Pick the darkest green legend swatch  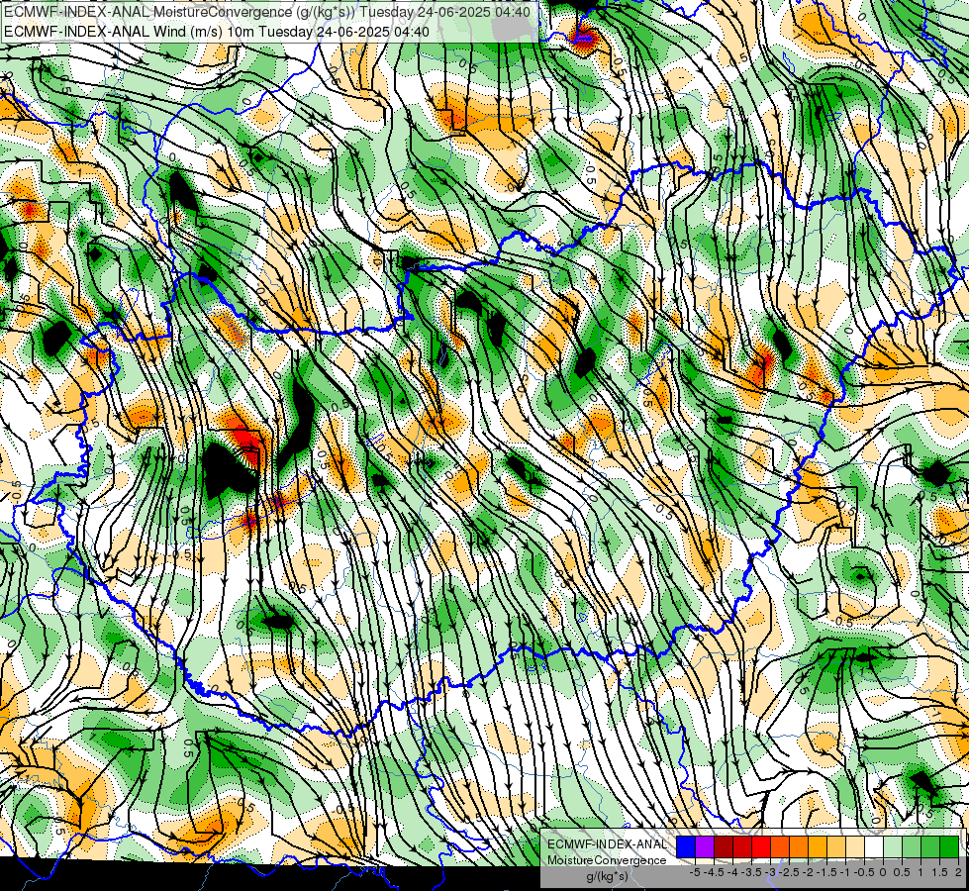(949, 847)
